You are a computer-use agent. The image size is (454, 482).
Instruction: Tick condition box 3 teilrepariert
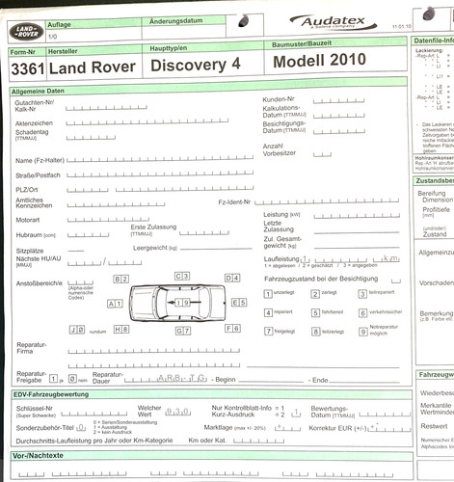[362, 294]
